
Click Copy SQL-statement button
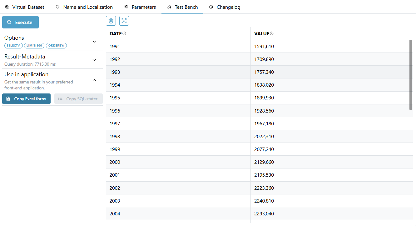pyautogui.click(x=78, y=99)
